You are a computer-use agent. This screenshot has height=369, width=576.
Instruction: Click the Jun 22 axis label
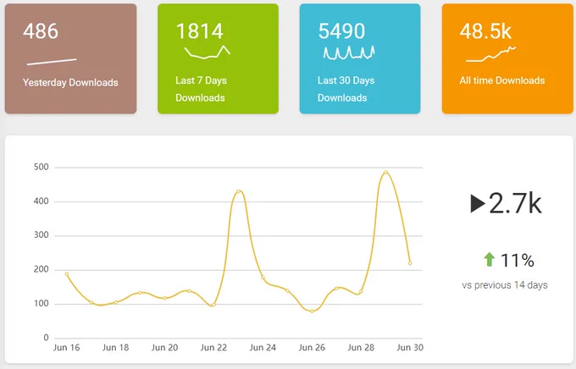point(213,348)
